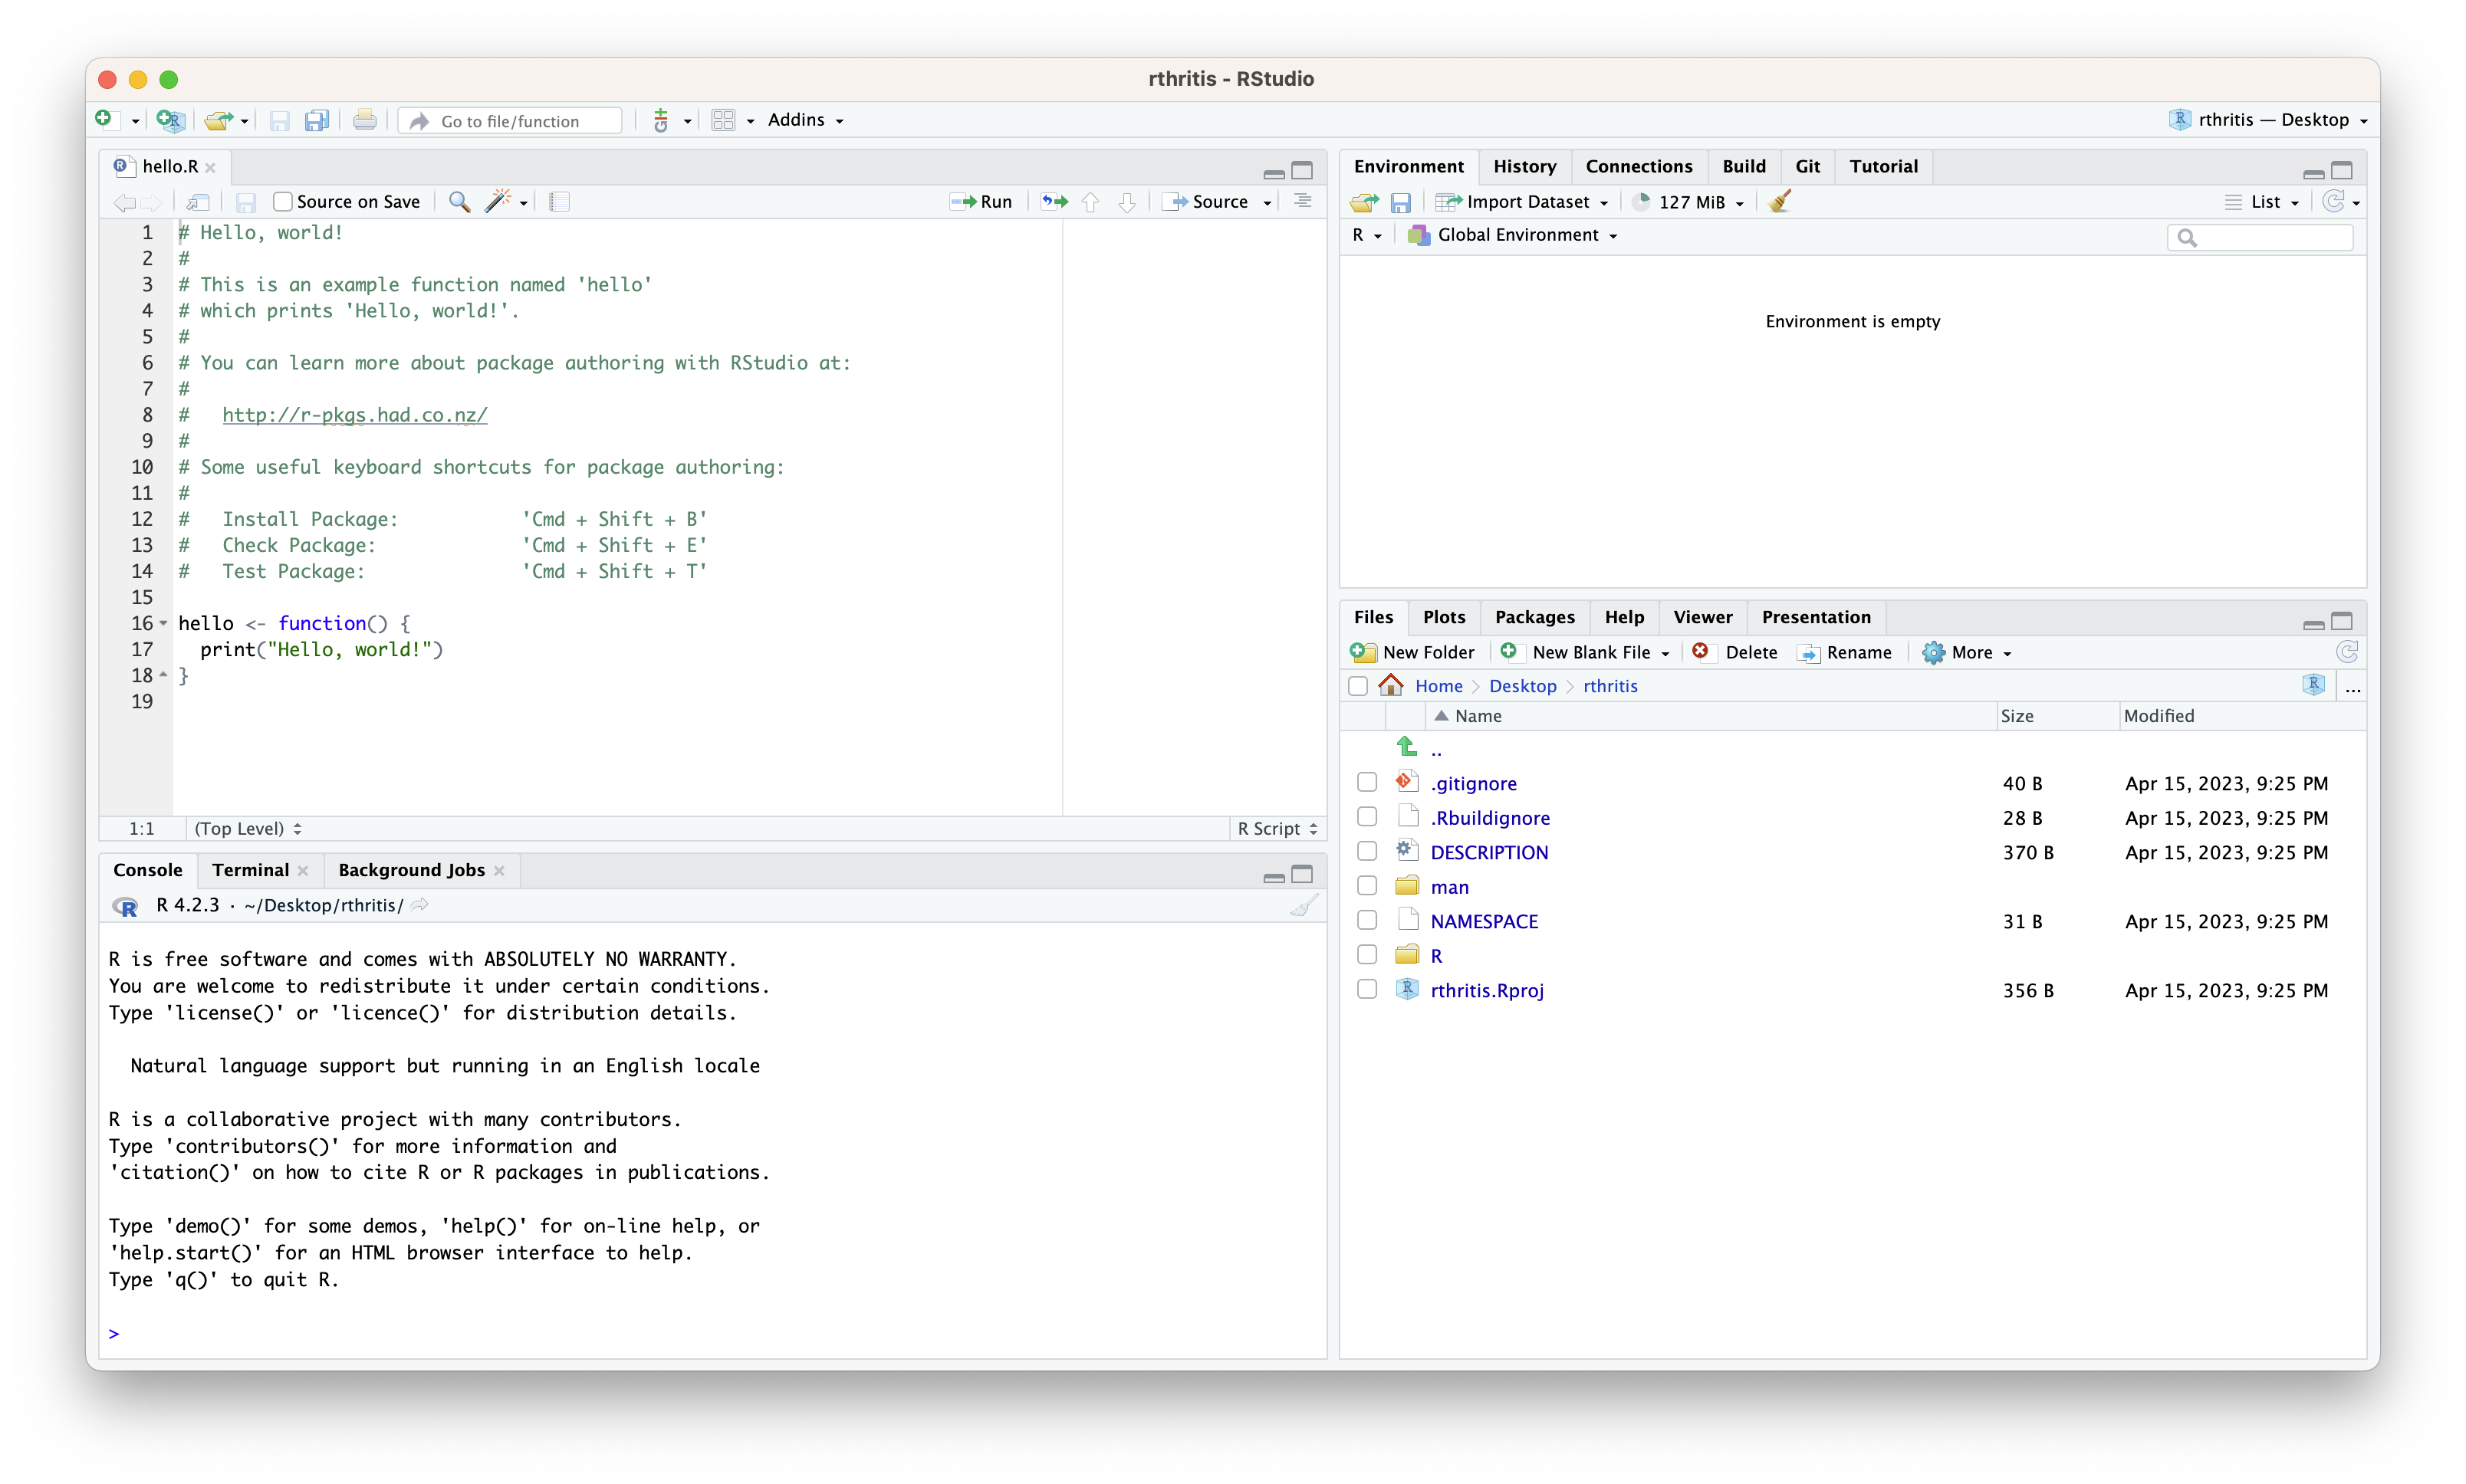Click the re-run previous code region icon
Viewport: 2466px width, 1484px height.
point(1054,202)
